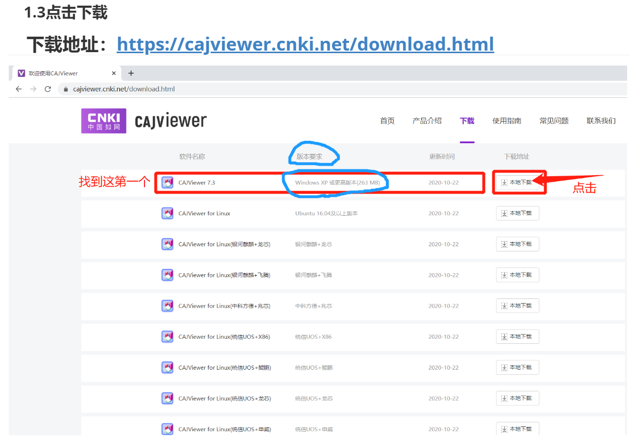Screen dimensions: 640x443
Task: Click the CNKI 中国知网 logo
Action: (x=103, y=120)
